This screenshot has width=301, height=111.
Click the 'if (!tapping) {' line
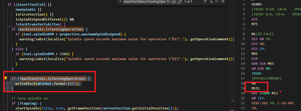[x=26, y=103]
